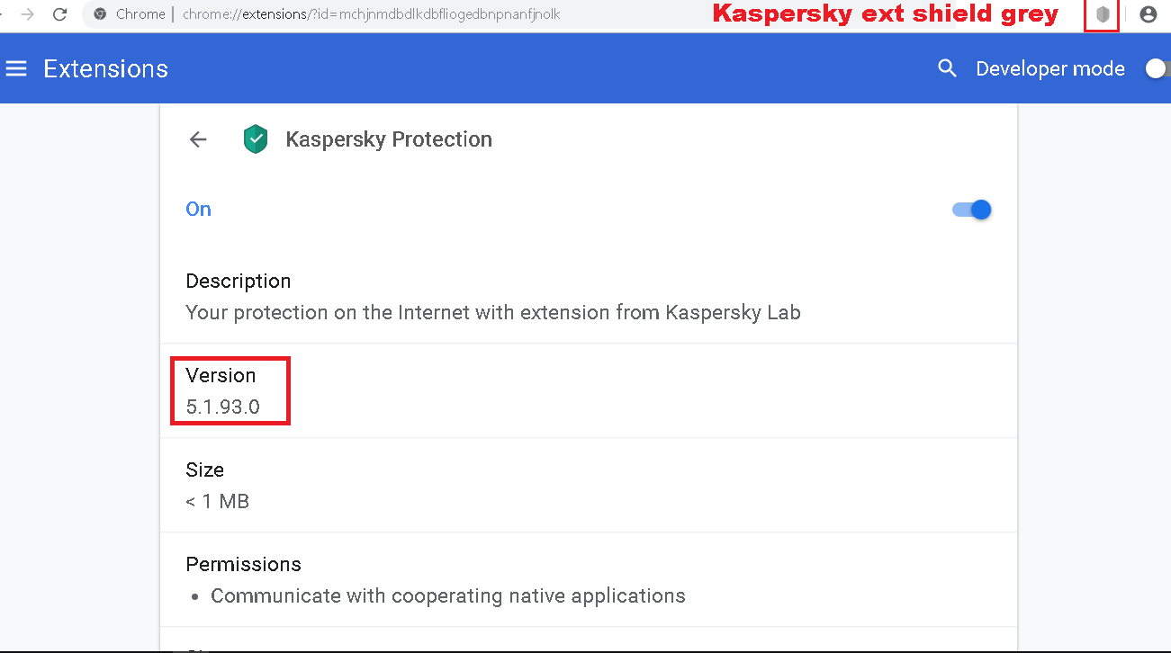This screenshot has width=1171, height=653.
Task: Click the "< 1 MB" size value
Action: coord(217,501)
